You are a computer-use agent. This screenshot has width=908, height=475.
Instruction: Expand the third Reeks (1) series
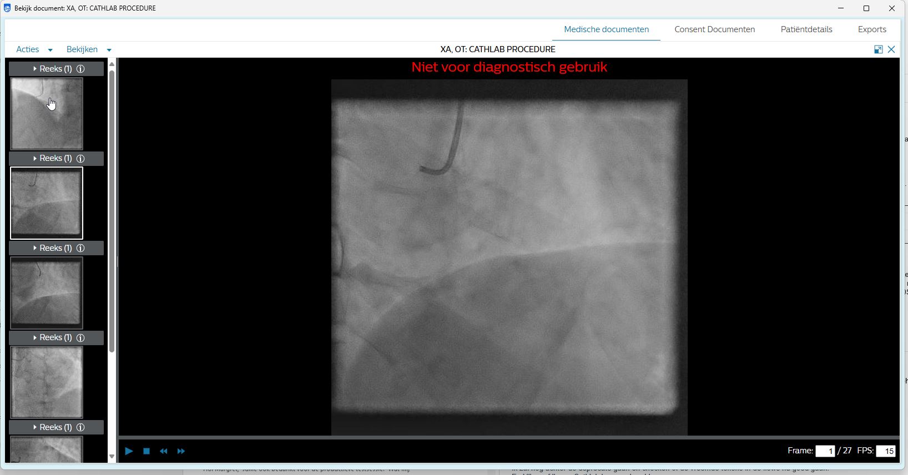(x=35, y=248)
